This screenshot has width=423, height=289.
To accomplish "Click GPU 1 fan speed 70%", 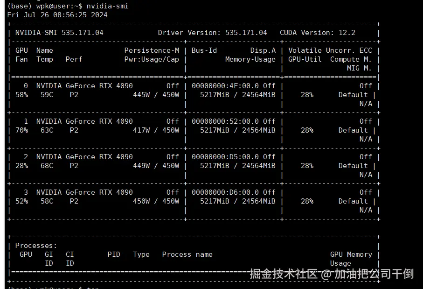I will [21, 130].
